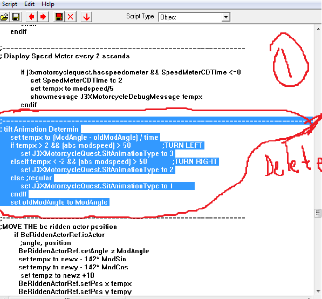Click line 'set tempz to newz +10'
This screenshot has width=322, height=299.
click(x=57, y=275)
